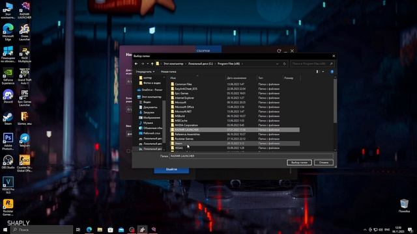The image size is (417, 234).
Task: Open the Recycle Bin on the desktop
Action: (x=404, y=206)
